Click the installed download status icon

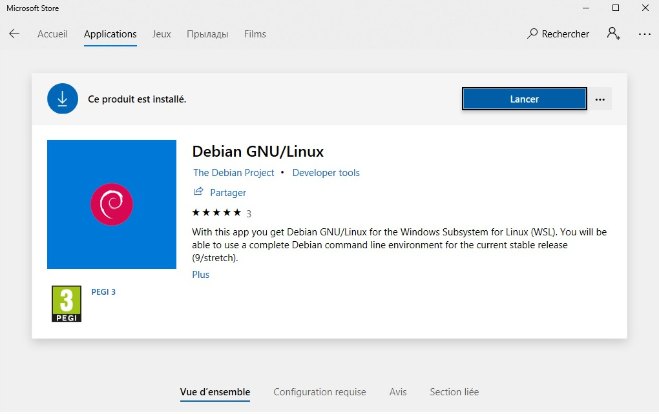point(63,99)
